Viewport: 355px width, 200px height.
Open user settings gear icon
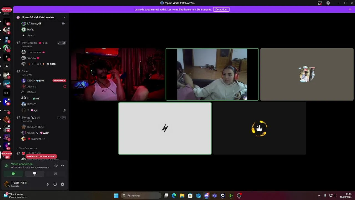click(x=62, y=184)
